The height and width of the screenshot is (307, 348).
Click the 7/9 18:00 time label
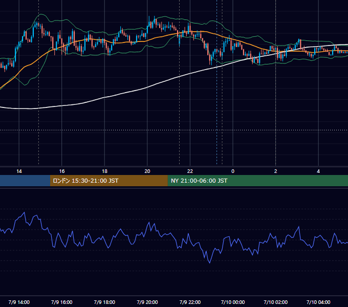tap(104, 302)
